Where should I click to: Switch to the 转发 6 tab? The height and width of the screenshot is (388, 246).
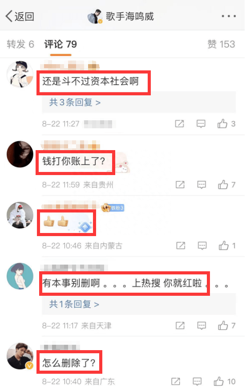tap(20, 44)
